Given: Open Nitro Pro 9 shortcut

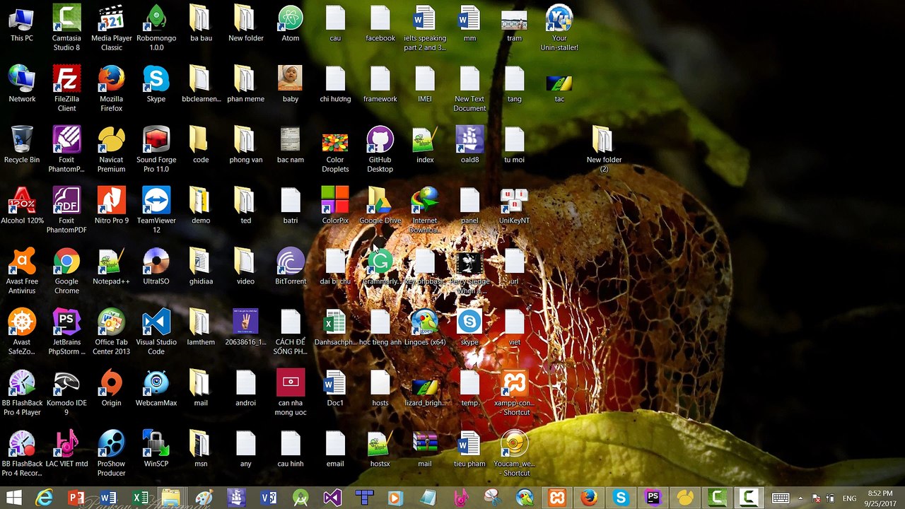Looking at the screenshot, I should [112, 206].
